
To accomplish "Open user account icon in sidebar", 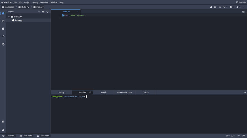I will click(3, 130).
